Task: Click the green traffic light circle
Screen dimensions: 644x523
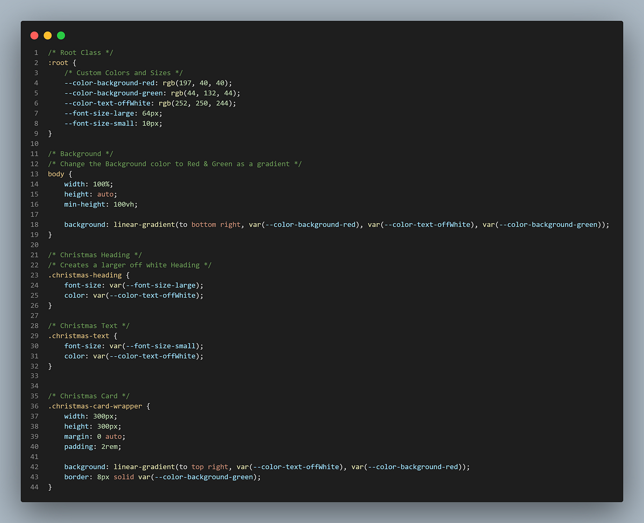Action: click(61, 35)
